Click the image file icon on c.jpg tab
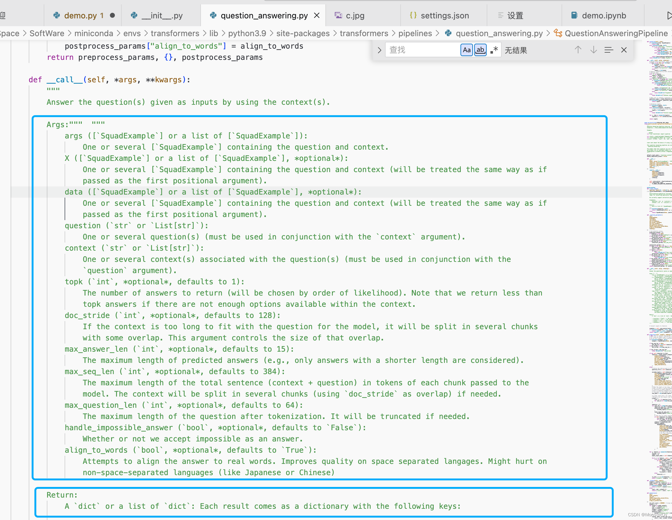The image size is (672, 520). (338, 15)
